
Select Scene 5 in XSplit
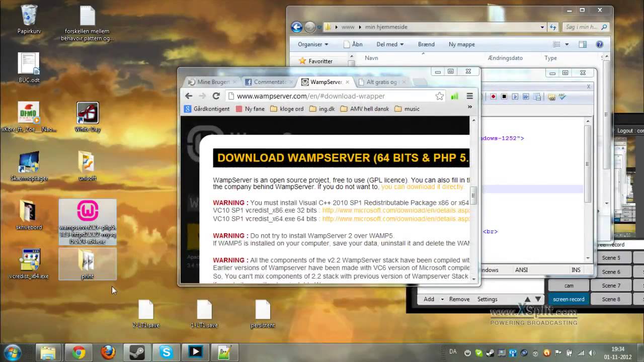[611, 258]
